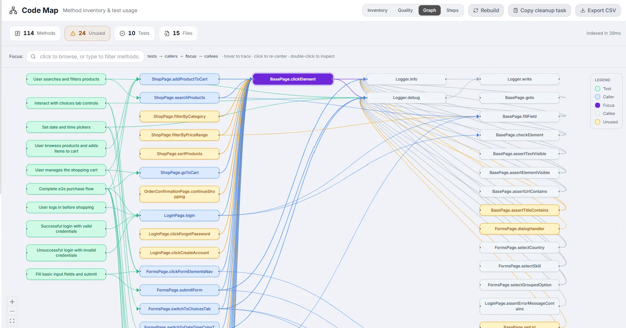Click test node User manages the shopping cart
Viewport: 626px width, 328px height.
pyautogui.click(x=66, y=170)
